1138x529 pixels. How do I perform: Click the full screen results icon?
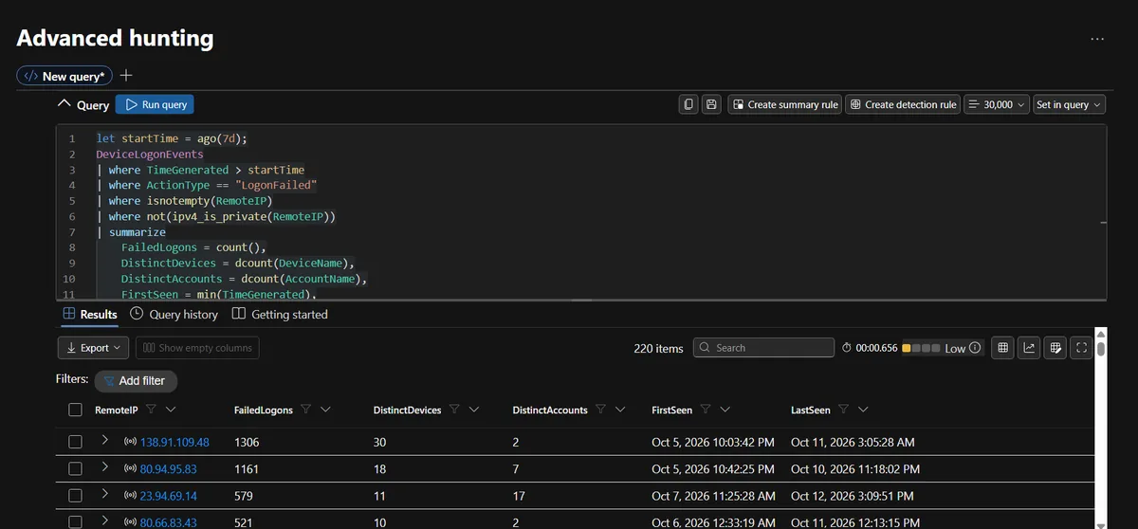pyautogui.click(x=1081, y=348)
